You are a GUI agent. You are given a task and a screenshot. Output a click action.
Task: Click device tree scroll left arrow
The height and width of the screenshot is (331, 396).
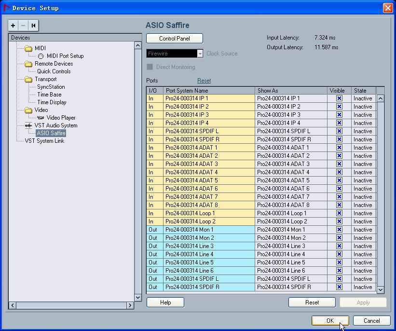(x=13, y=305)
